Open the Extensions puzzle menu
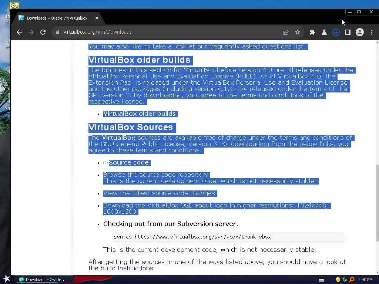379x284 pixels. [312, 32]
